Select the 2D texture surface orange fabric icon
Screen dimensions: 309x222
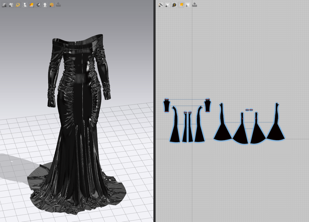click(181, 5)
